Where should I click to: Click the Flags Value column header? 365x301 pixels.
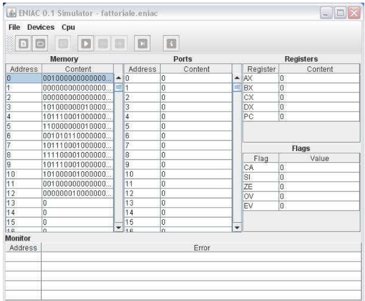320,158
